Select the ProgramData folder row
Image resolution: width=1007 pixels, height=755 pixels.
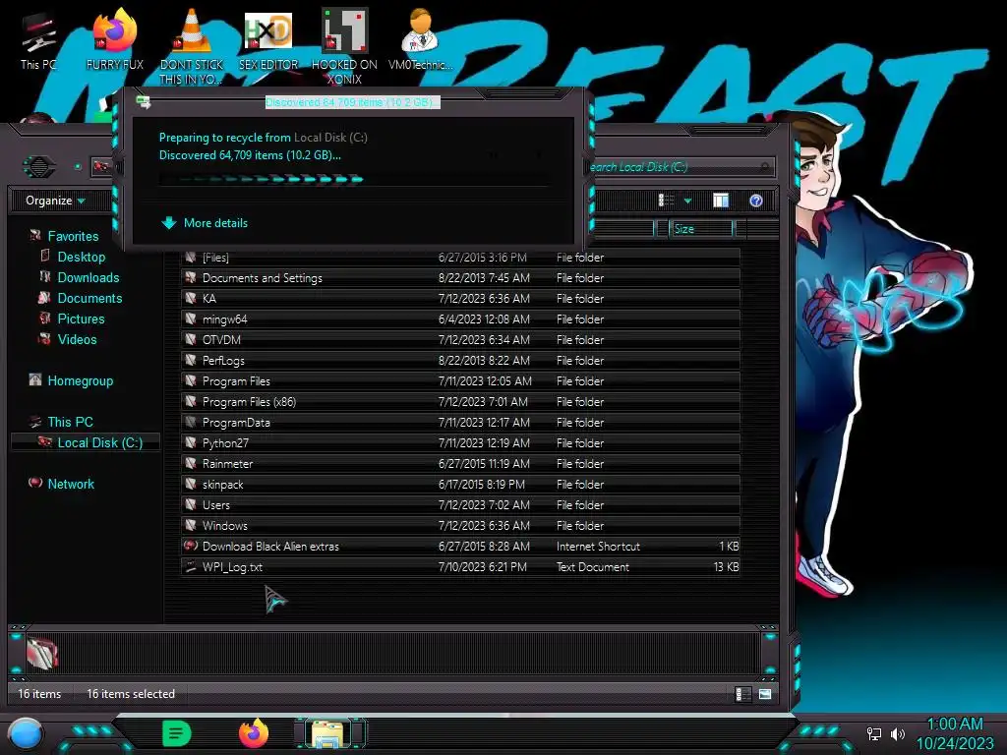tap(460, 422)
